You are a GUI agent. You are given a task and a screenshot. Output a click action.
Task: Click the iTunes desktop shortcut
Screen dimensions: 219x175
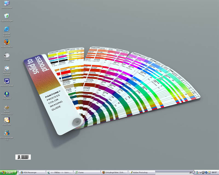[7, 57]
